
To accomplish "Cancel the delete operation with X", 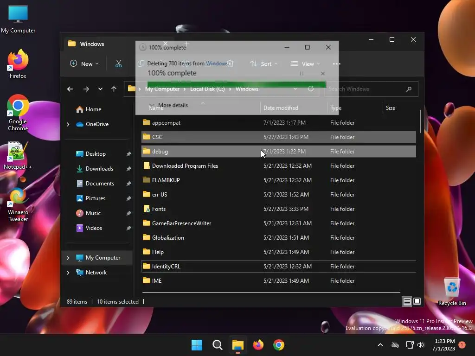I will (x=323, y=74).
